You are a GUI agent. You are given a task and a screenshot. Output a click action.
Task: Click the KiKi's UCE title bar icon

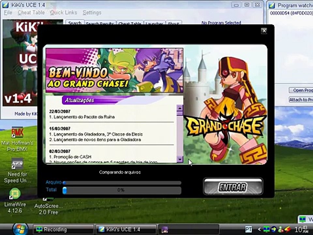pyautogui.click(x=5, y=5)
